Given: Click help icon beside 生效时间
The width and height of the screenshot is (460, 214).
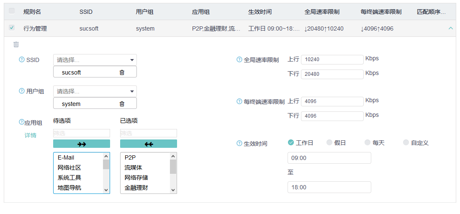Looking at the screenshot, I should pos(239,143).
